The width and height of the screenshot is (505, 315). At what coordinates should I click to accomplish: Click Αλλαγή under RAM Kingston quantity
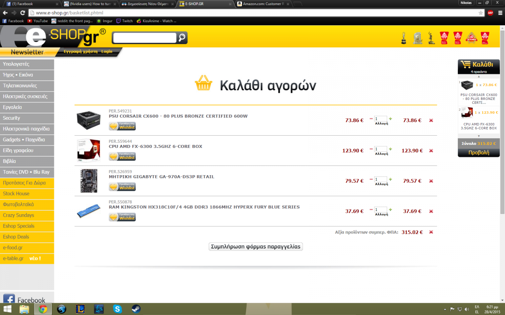tap(381, 215)
